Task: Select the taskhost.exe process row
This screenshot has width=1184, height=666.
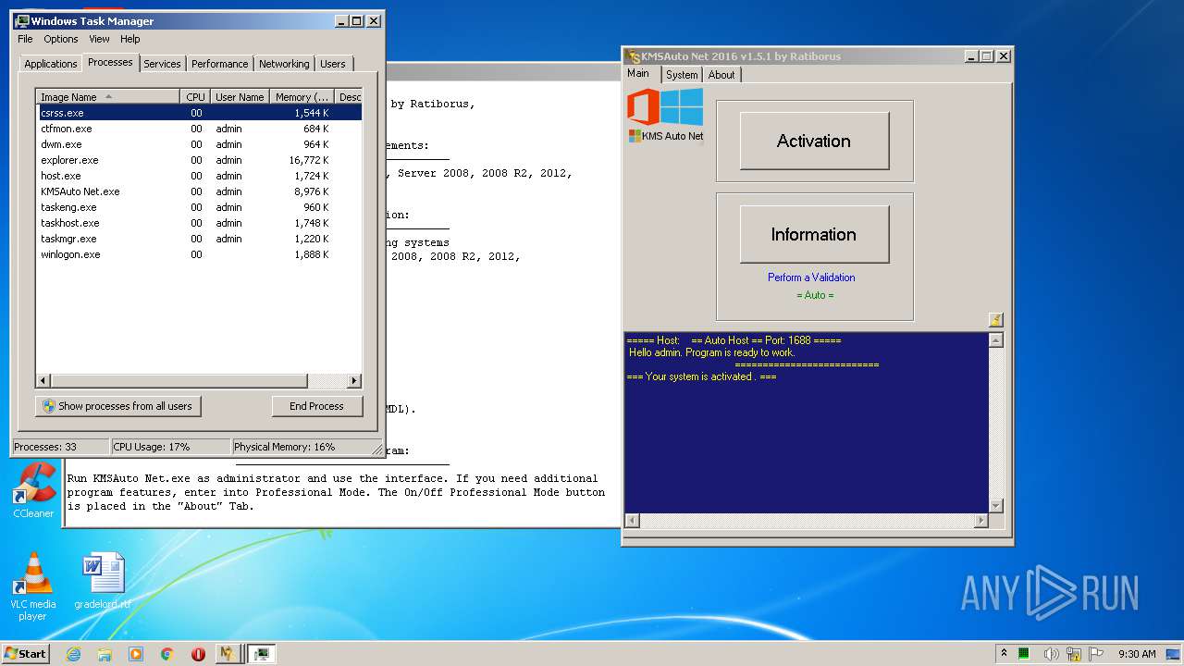Action: tap(199, 223)
